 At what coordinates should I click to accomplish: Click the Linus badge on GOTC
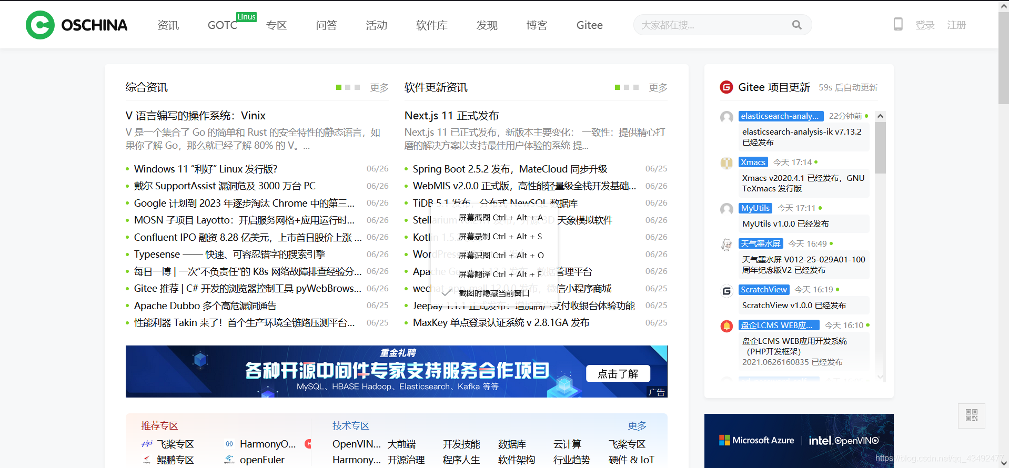[246, 17]
